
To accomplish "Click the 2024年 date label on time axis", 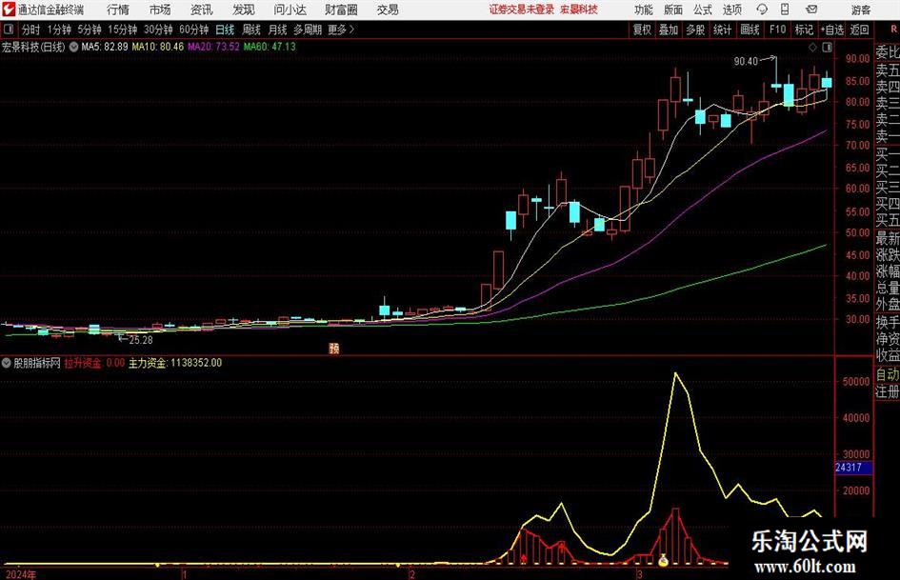I will (x=19, y=574).
